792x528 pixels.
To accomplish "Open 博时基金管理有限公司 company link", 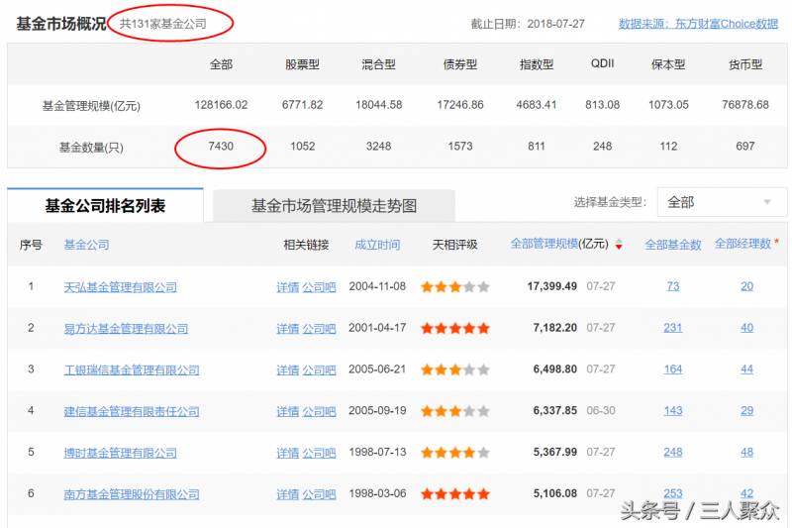I will pos(120,453).
